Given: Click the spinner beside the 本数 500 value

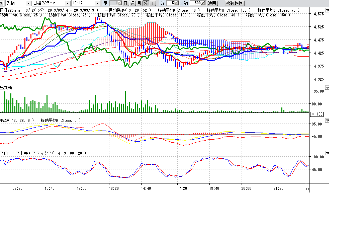Looking at the screenshot, I should click(x=203, y=3).
